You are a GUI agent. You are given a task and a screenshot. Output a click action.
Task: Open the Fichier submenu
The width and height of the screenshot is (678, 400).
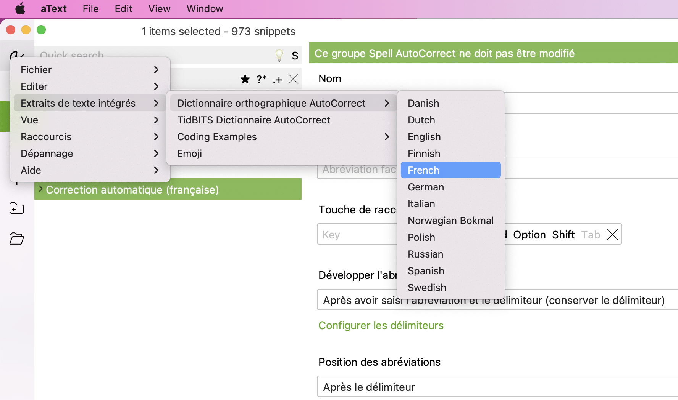tap(90, 70)
